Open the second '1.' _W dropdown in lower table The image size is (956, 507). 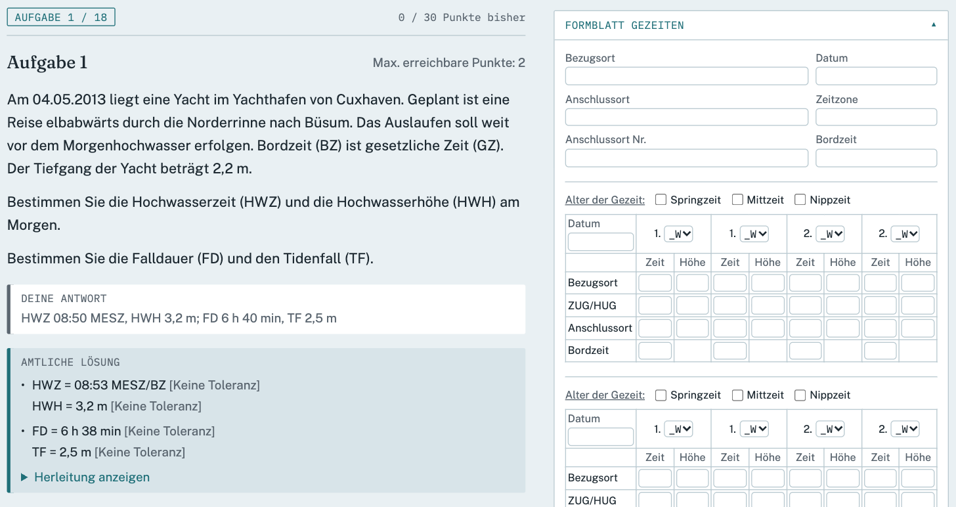click(754, 429)
